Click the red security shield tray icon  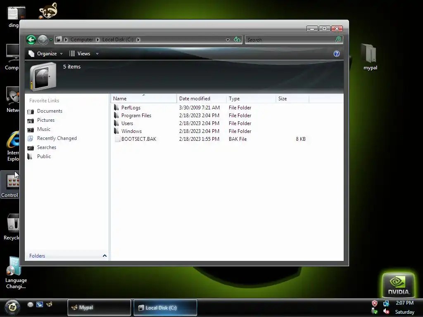pos(374,303)
